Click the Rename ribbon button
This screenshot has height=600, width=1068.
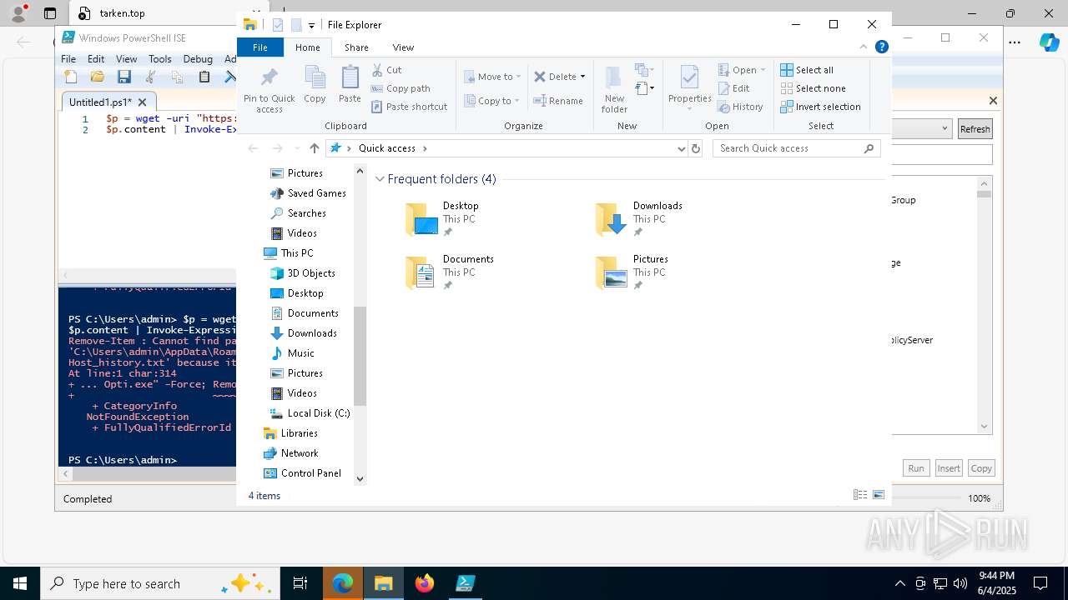[x=558, y=101]
